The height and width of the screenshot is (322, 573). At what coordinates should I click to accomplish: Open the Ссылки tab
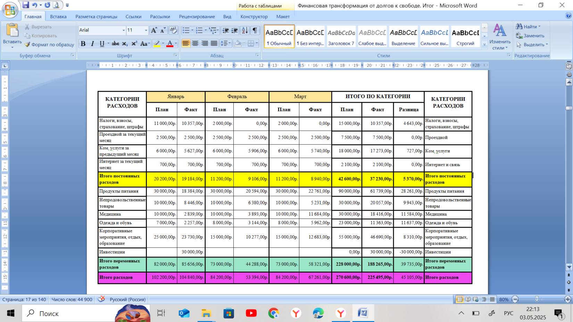133,16
